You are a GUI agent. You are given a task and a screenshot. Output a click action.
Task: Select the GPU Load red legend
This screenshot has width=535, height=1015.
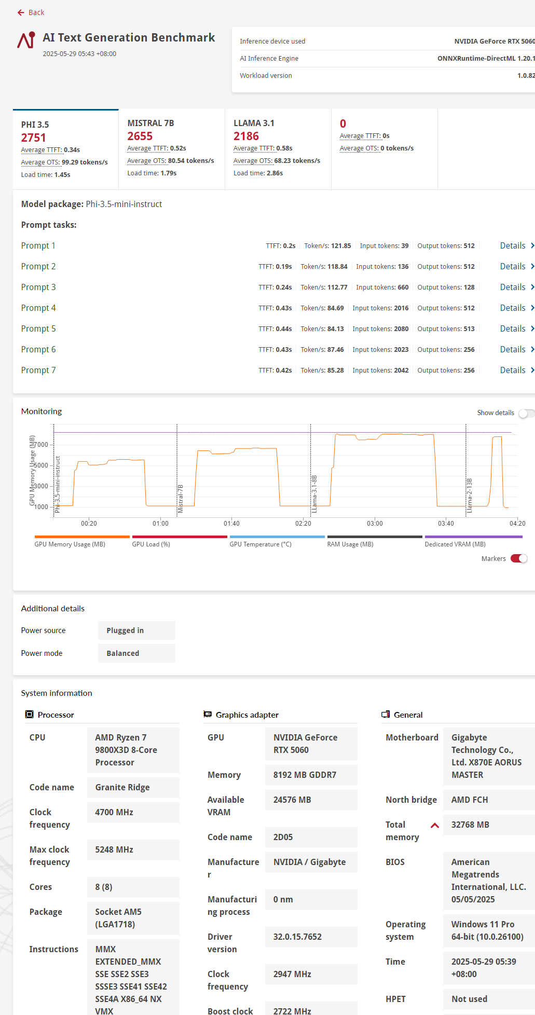[180, 541]
